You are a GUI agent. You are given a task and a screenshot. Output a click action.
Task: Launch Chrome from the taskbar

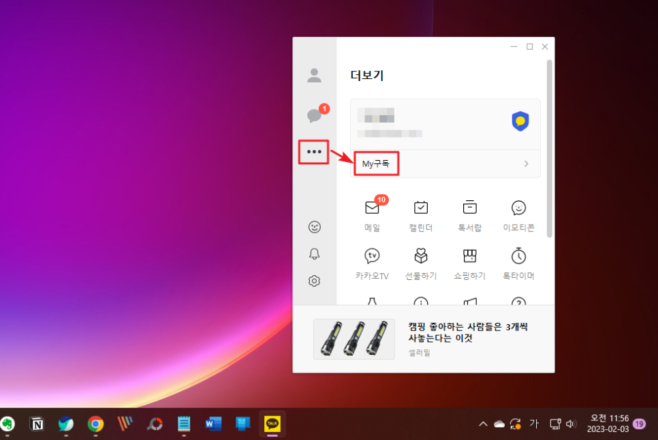coord(95,424)
